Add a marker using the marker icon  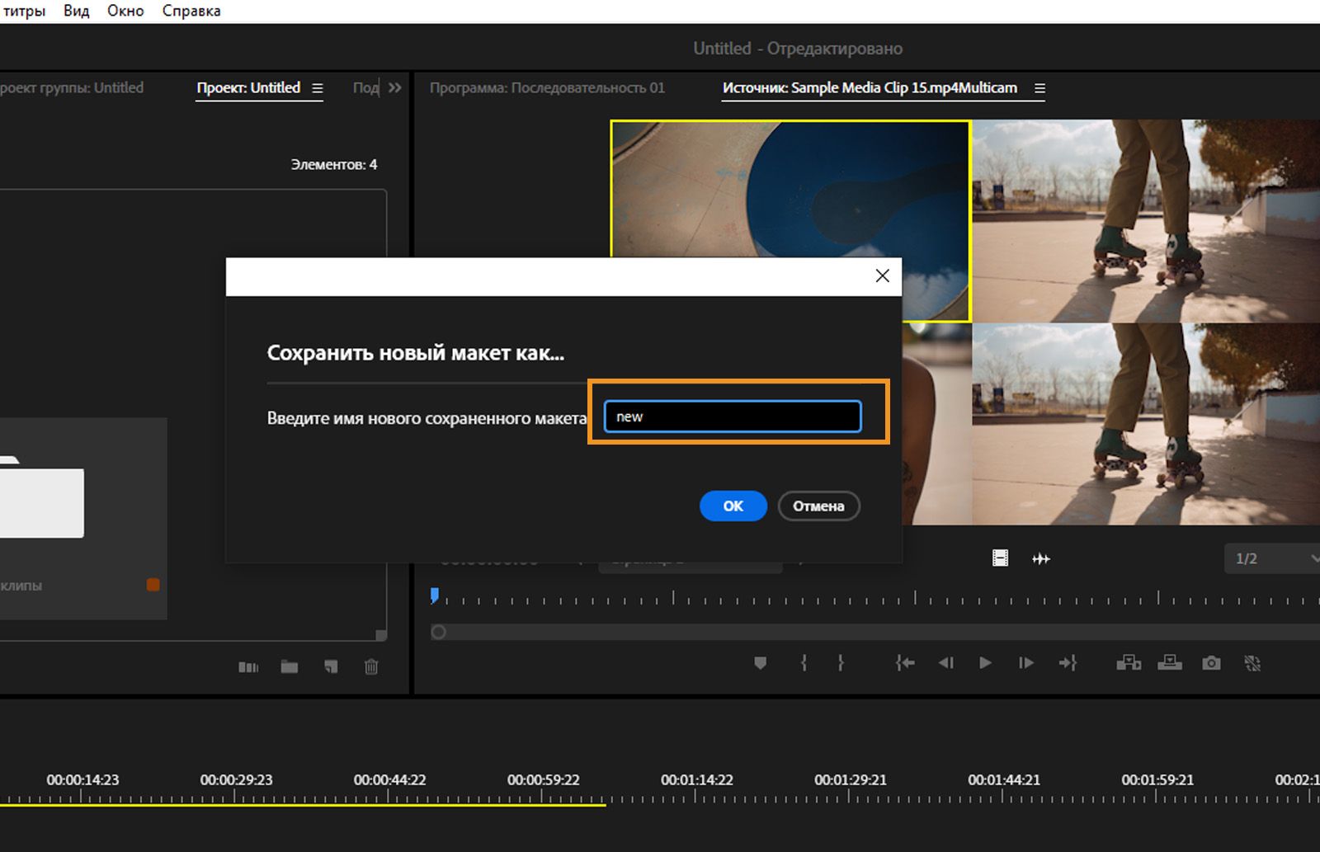(760, 662)
